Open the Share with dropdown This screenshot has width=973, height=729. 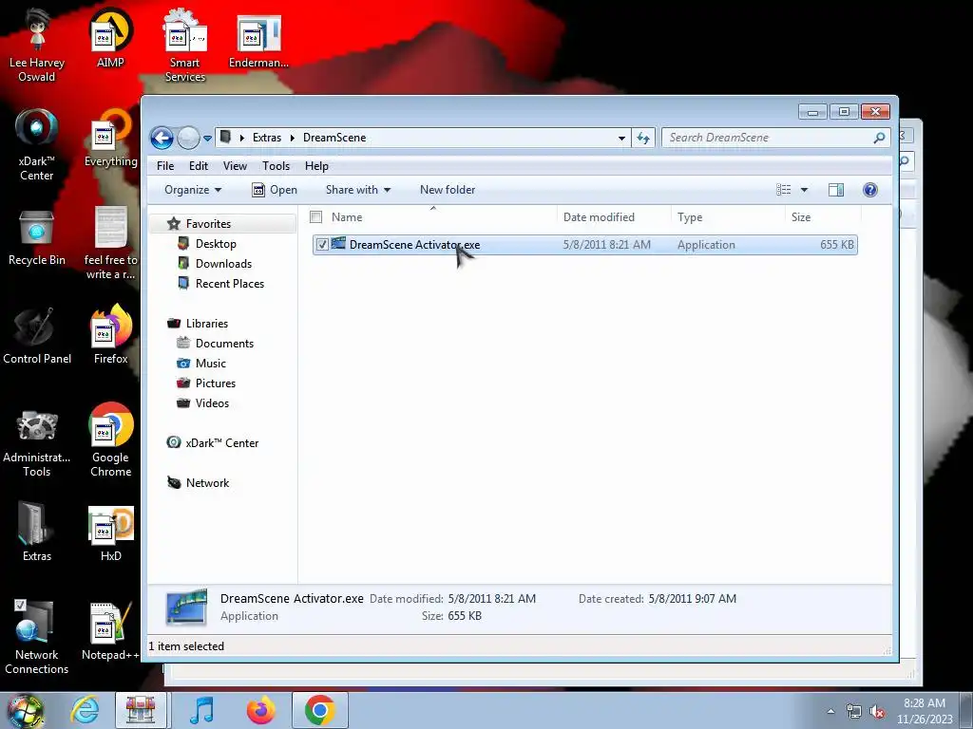click(x=358, y=190)
